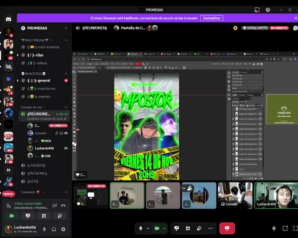Select Luchardo456's video tile

(276, 195)
